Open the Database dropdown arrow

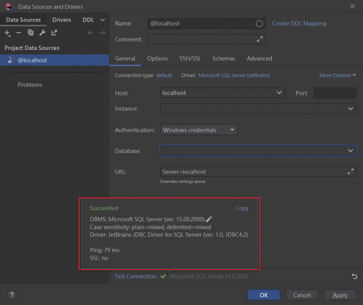coord(351,151)
